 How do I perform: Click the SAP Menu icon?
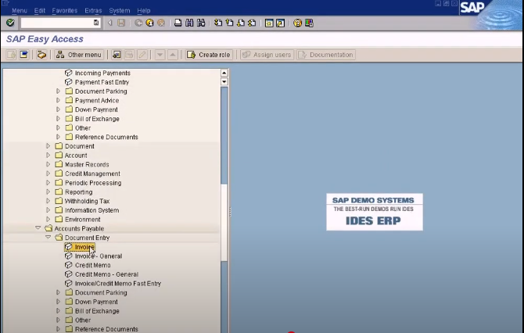pyautogui.click(x=24, y=55)
